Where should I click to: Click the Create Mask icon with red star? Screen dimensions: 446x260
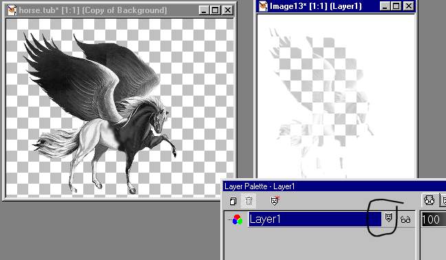point(275,201)
